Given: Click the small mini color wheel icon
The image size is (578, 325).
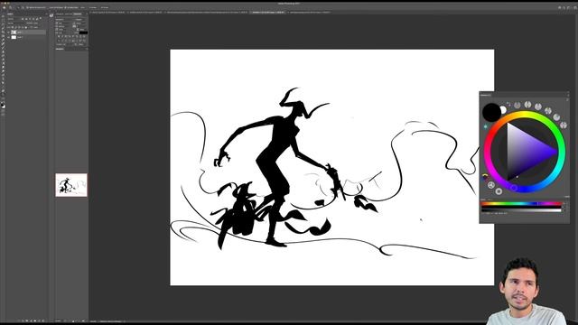Looking at the screenshot, I should [485, 177].
